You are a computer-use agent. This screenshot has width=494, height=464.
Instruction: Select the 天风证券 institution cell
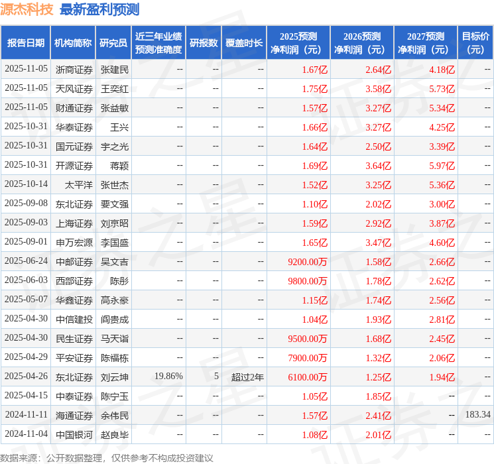click(x=74, y=89)
